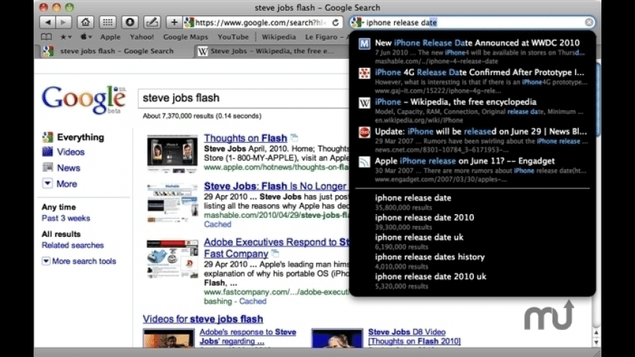
Task: Go back with the back arrow button
Action: point(47,23)
